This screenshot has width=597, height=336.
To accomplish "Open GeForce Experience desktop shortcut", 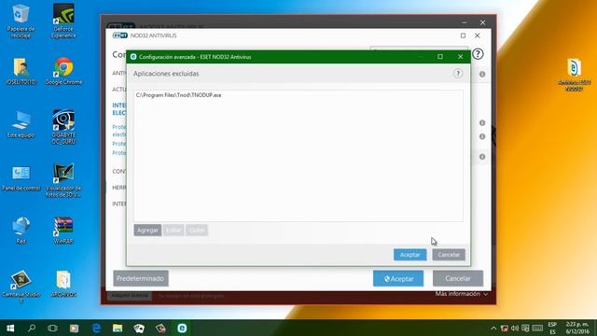I will [x=63, y=21].
